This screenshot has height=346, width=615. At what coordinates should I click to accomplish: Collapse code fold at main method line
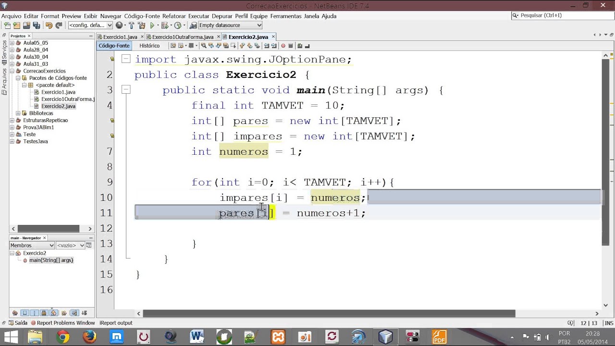coord(125,90)
